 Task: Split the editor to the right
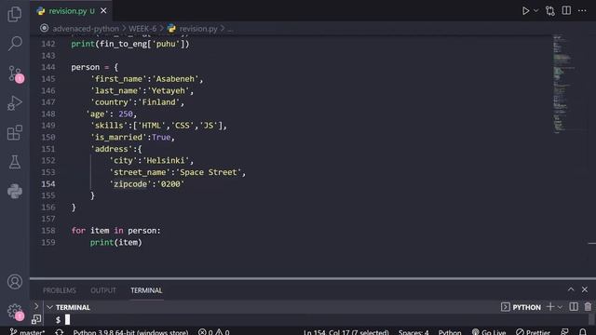point(566,10)
